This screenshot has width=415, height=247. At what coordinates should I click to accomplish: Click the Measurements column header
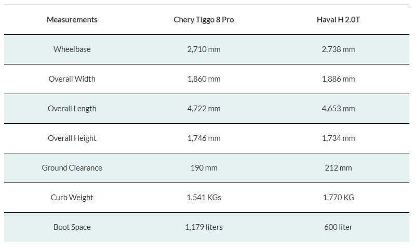tap(72, 20)
